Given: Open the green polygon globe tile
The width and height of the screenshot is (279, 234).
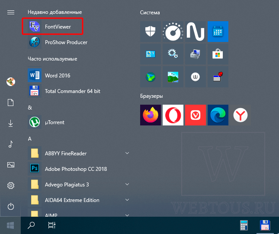Looking at the screenshot, I should click(151, 77).
